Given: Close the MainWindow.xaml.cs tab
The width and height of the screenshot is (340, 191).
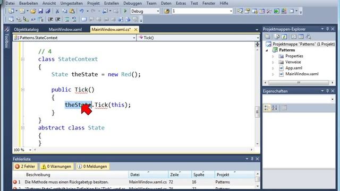Looking at the screenshot, I should (x=136, y=30).
